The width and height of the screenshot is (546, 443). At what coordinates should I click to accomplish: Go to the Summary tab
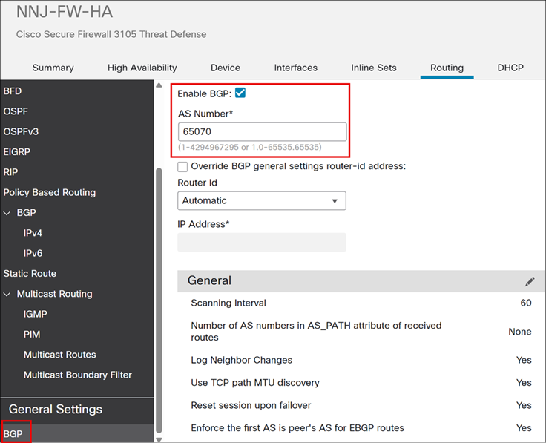pos(53,68)
